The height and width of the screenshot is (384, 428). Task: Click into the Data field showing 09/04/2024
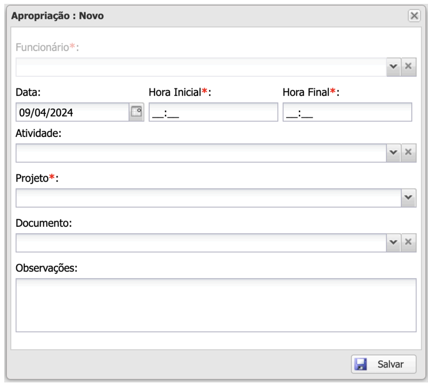point(72,112)
